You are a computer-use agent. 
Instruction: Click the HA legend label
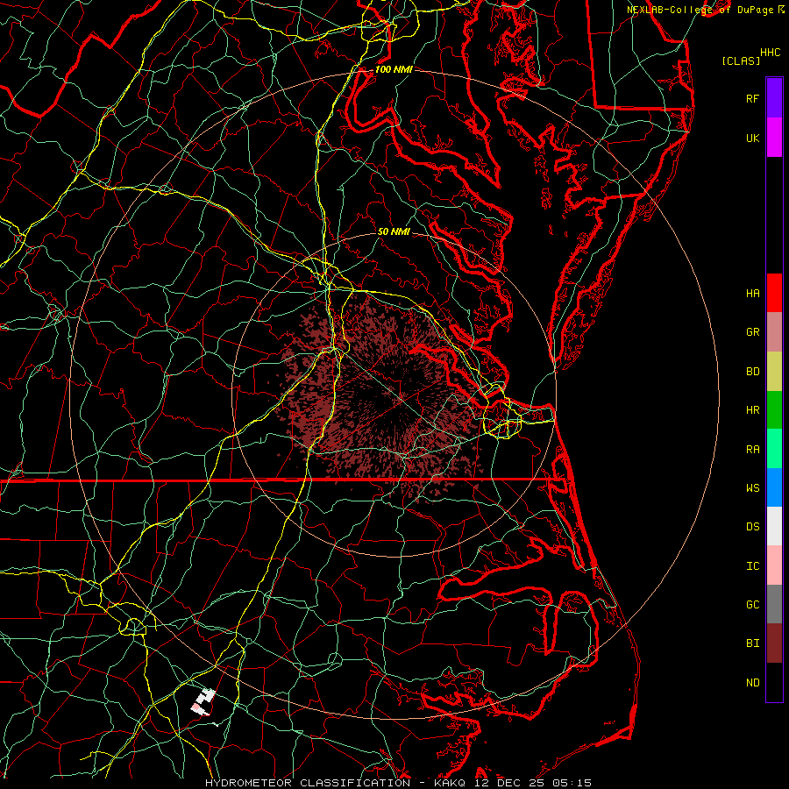pos(752,293)
